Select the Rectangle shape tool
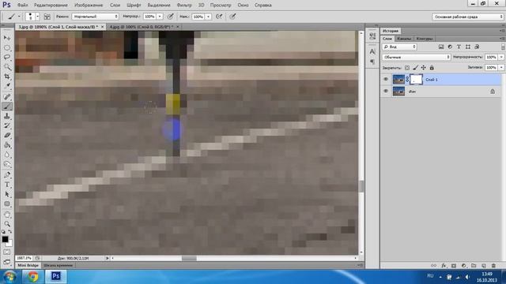The width and height of the screenshot is (506, 284). (7, 204)
